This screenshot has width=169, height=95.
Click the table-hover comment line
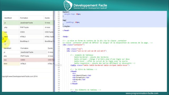click(x=101, y=61)
